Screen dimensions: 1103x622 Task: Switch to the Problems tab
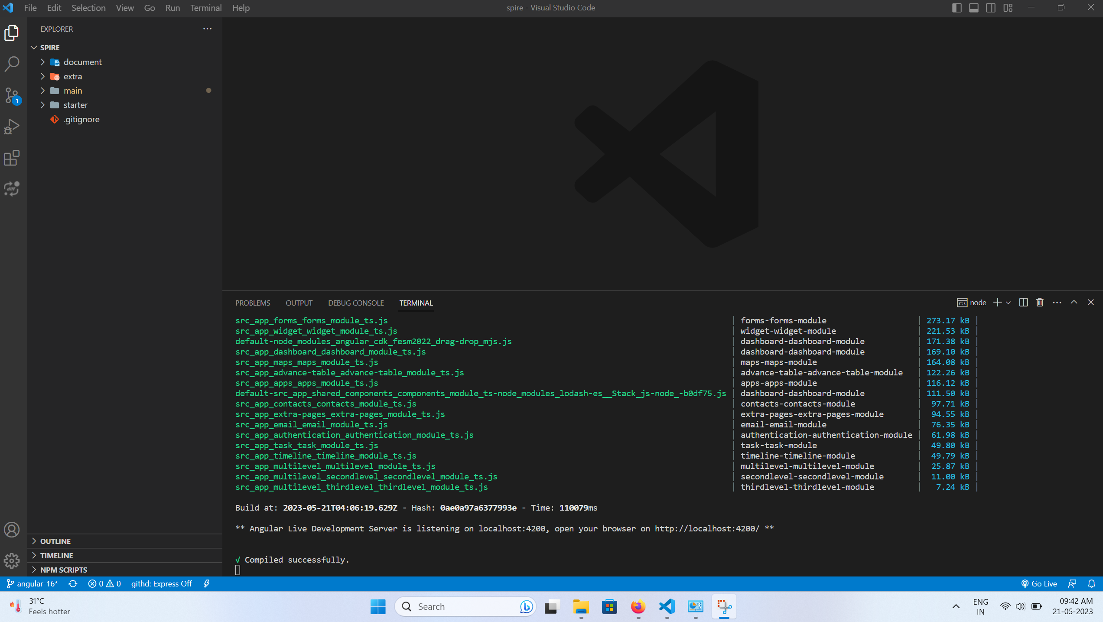(253, 303)
